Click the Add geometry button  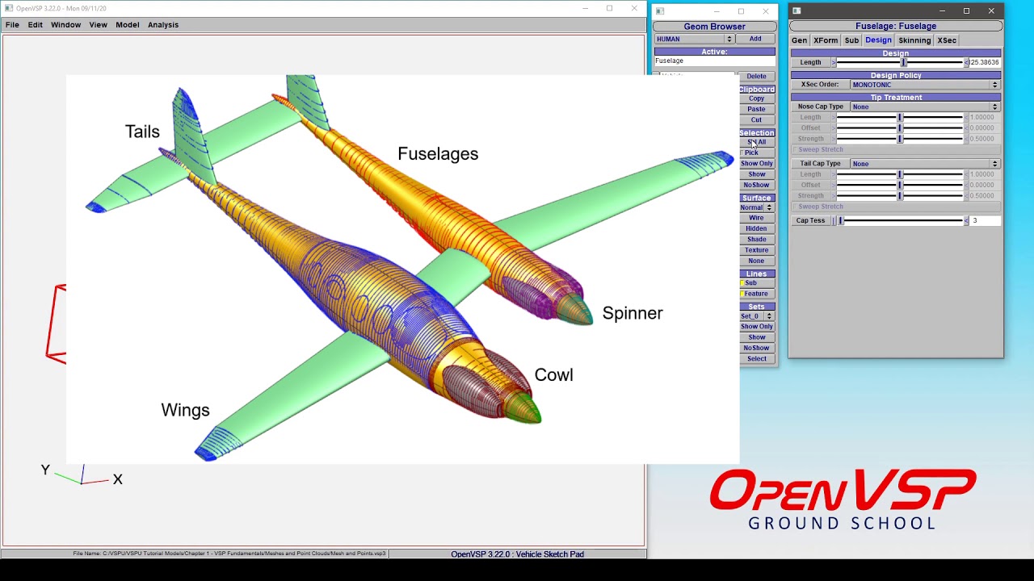(754, 39)
